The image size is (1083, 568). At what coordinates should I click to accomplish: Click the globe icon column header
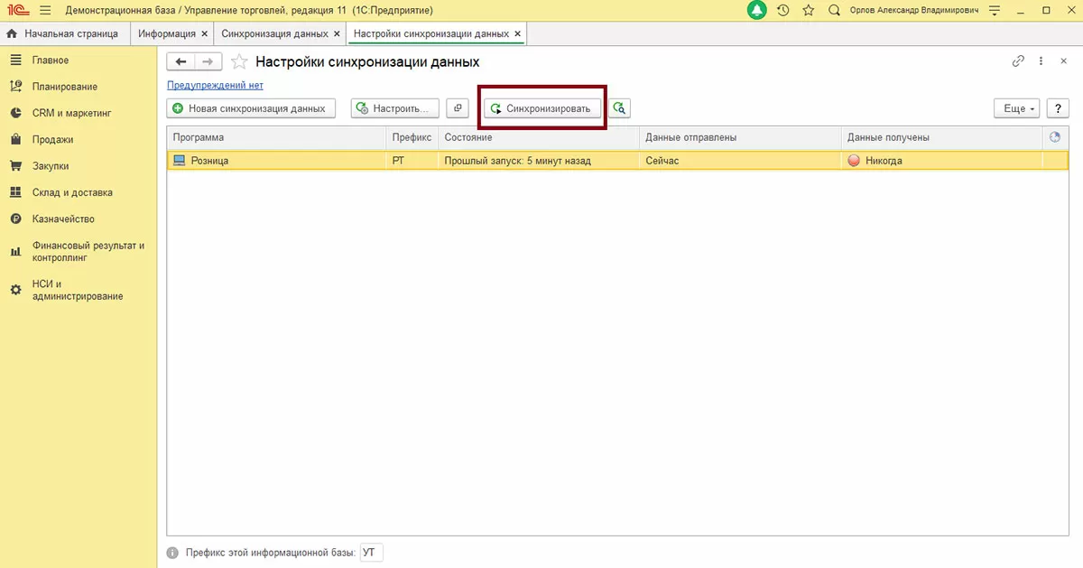[x=1055, y=137]
